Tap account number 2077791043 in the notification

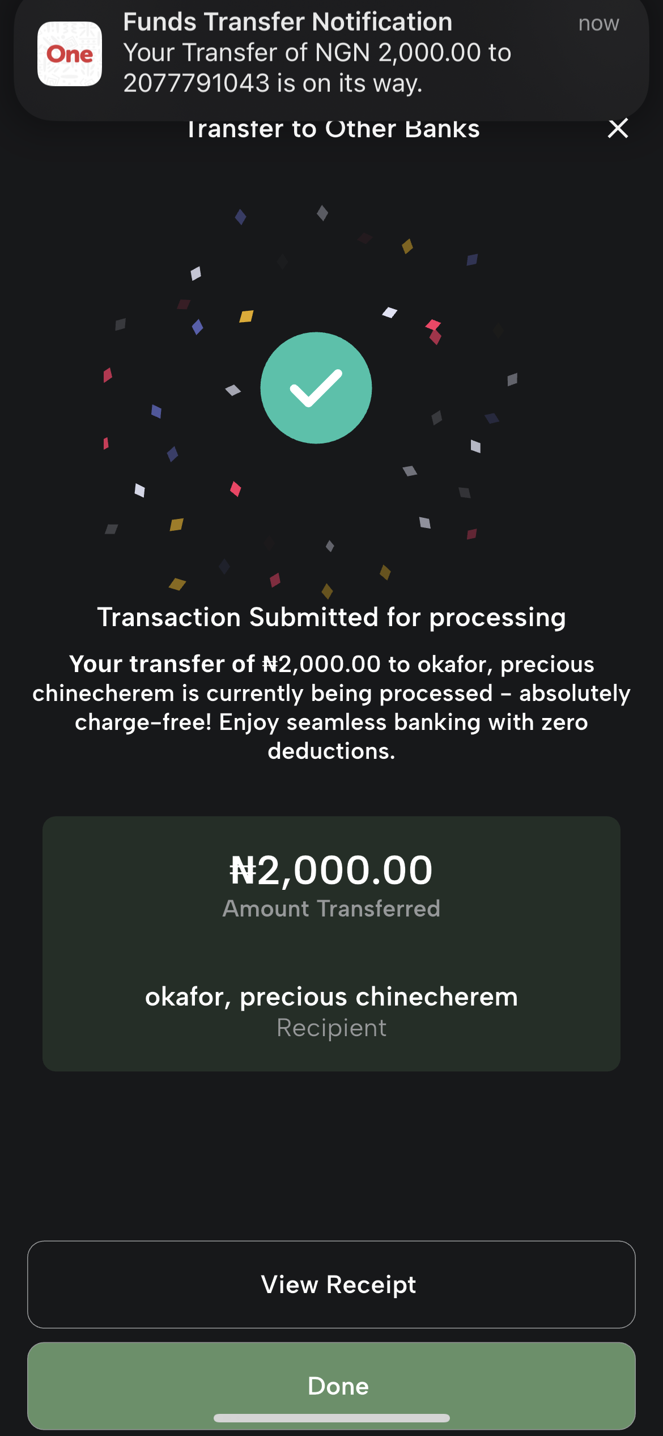[197, 83]
